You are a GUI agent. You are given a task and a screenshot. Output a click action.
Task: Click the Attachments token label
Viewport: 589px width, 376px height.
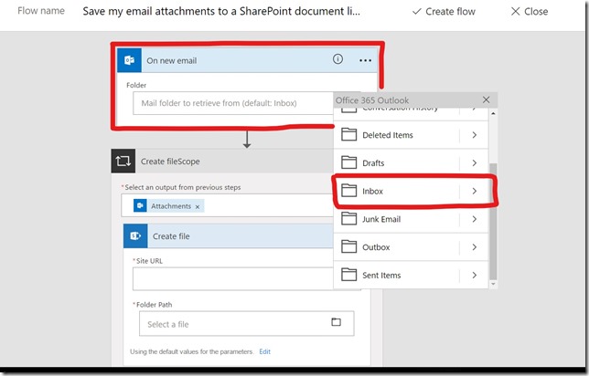pyautogui.click(x=171, y=206)
